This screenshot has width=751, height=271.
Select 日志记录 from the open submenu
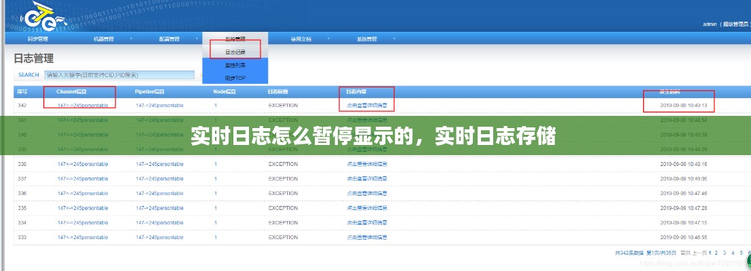click(235, 51)
